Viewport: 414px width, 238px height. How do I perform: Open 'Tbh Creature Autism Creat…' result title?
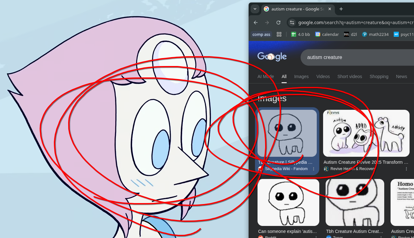pos(355,231)
